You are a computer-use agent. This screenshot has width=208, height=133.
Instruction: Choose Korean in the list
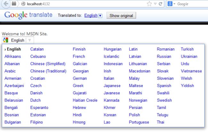[110, 115]
